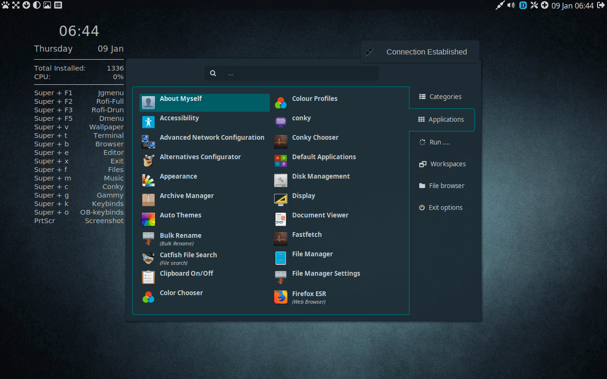Viewport: 607px width, 379px height.
Task: Click the Auto Themes rainbow icon
Action: (148, 219)
